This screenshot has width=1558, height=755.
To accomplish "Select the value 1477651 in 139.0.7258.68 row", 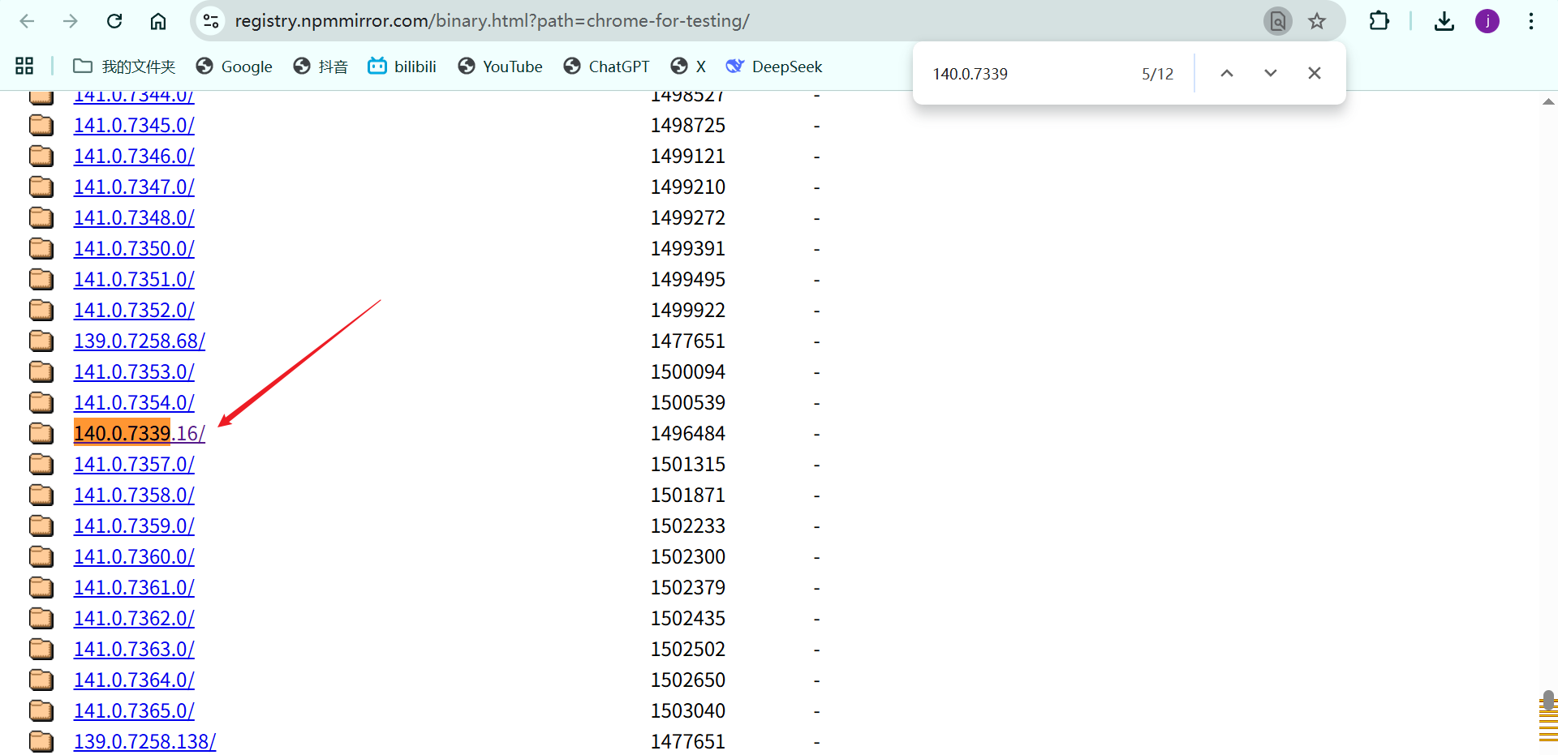I will [x=688, y=341].
